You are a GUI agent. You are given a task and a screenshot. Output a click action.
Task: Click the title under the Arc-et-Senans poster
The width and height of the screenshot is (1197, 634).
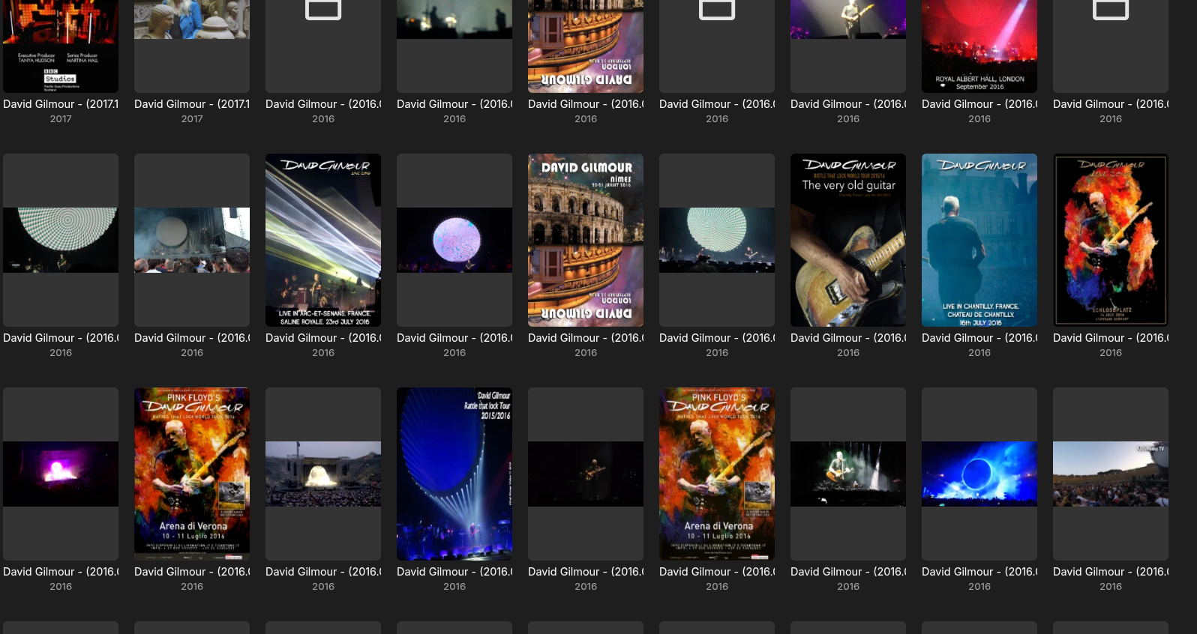click(x=323, y=338)
